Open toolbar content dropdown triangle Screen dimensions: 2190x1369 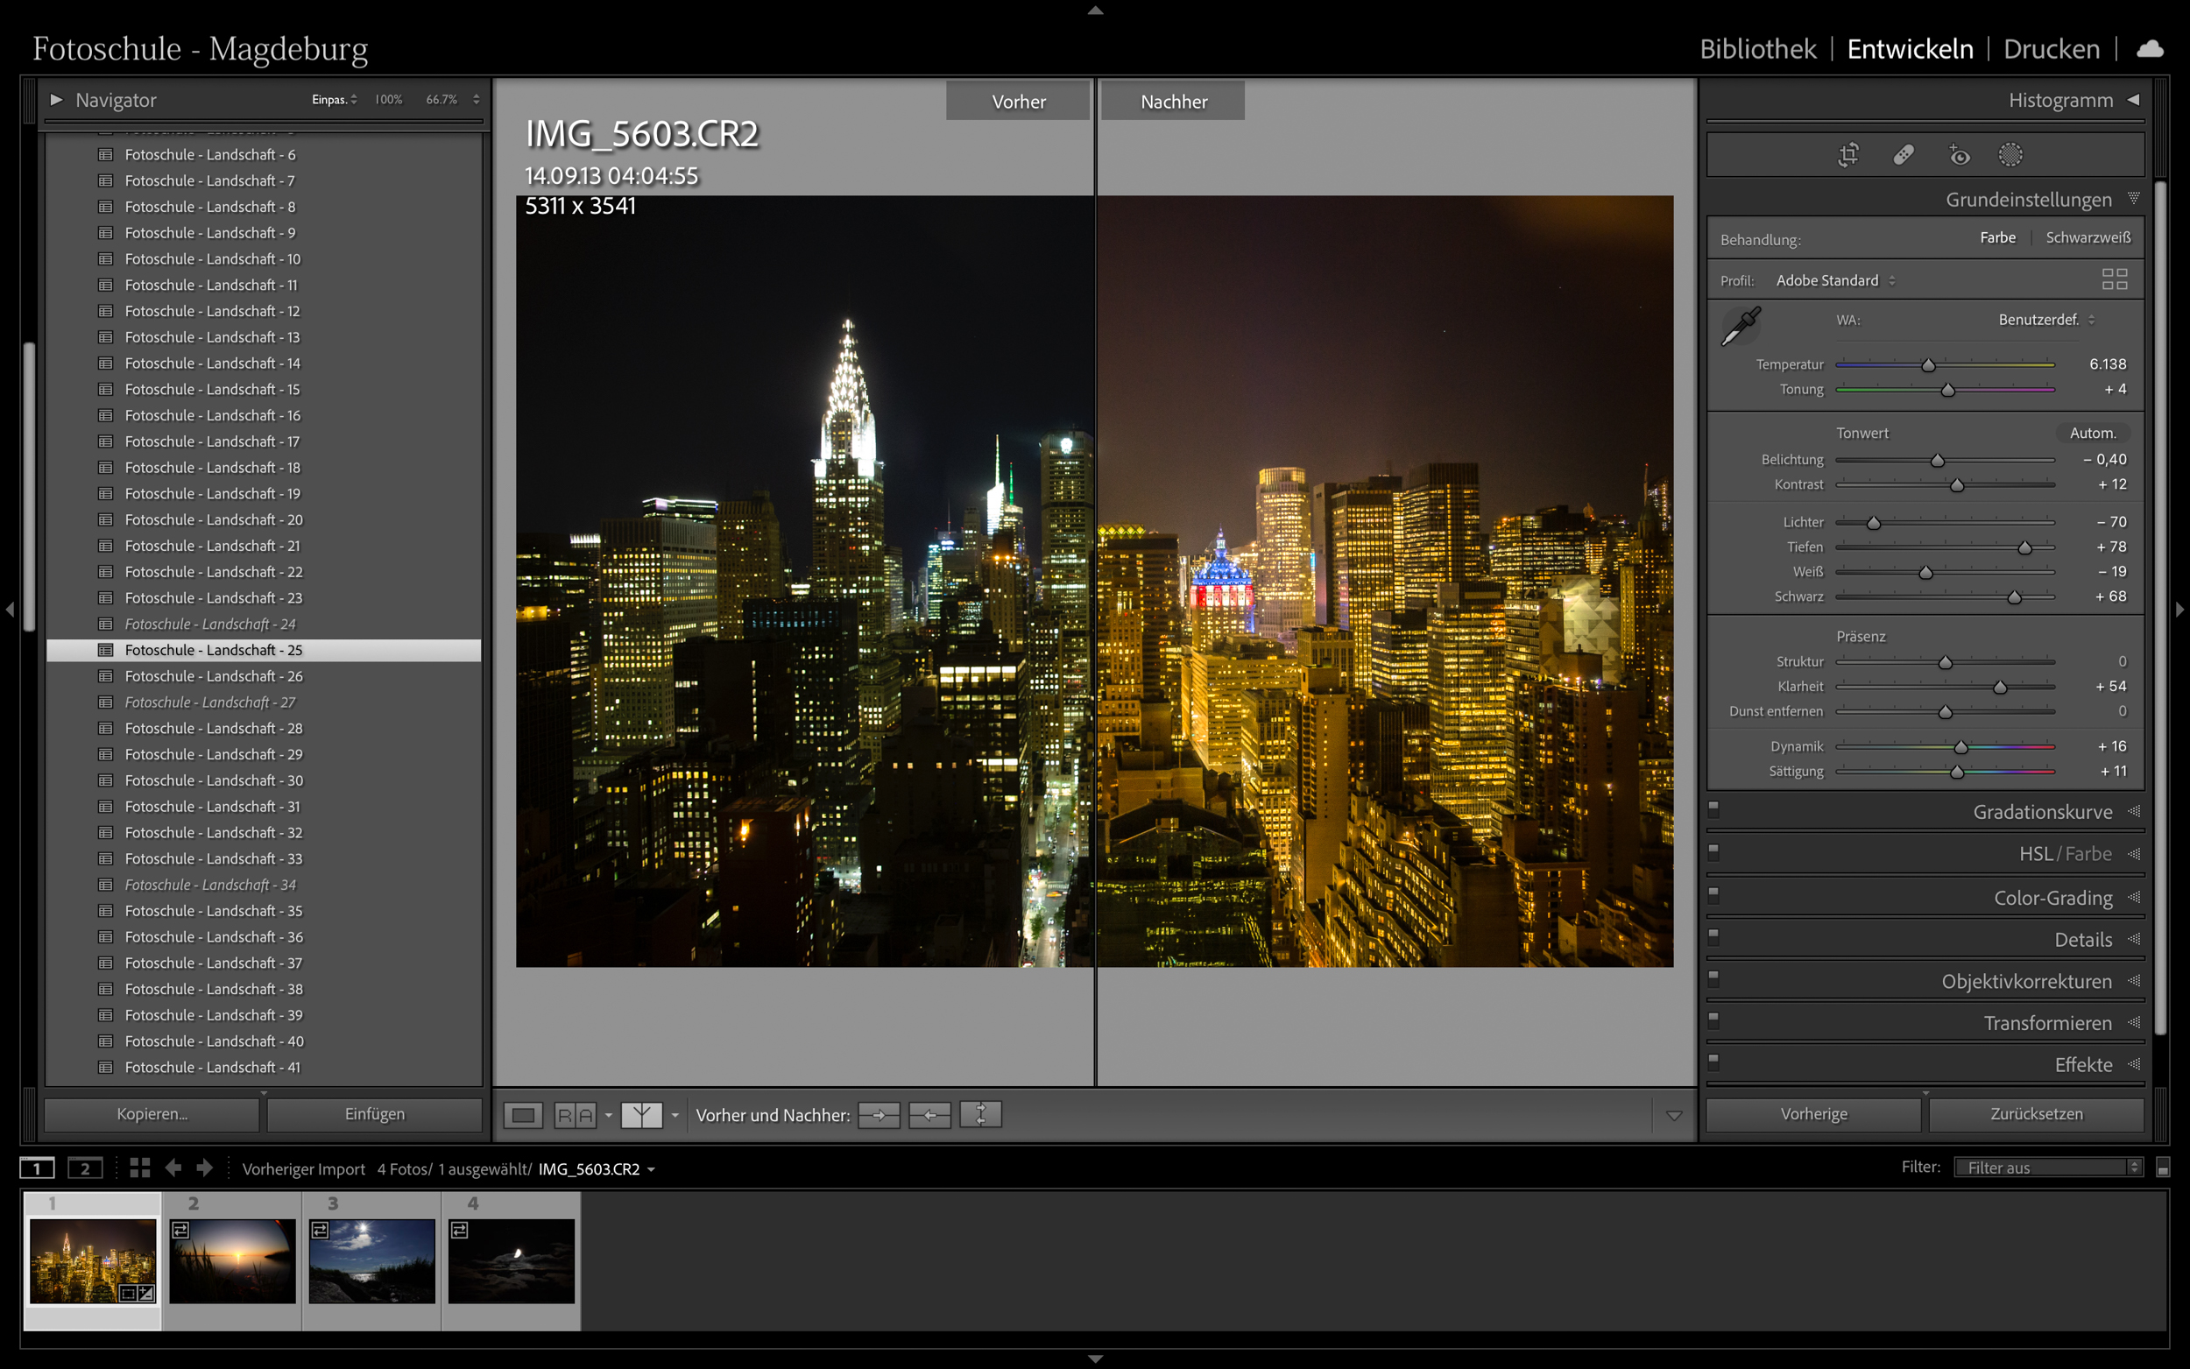tap(1673, 1116)
